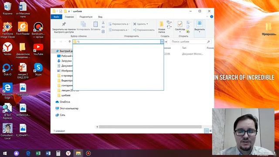Viewport: 279px width, 157px height.
Task: Select the Bandicam desktop shortcut
Action: [38, 30]
